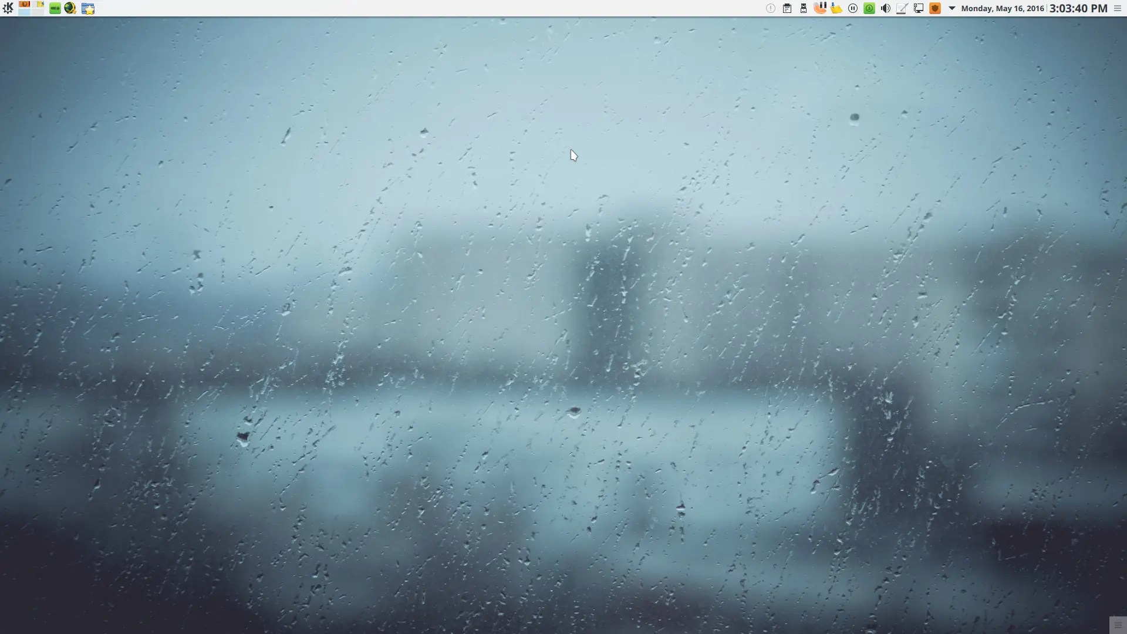
Task: Click the green circular account tray icon
Action: (869, 8)
